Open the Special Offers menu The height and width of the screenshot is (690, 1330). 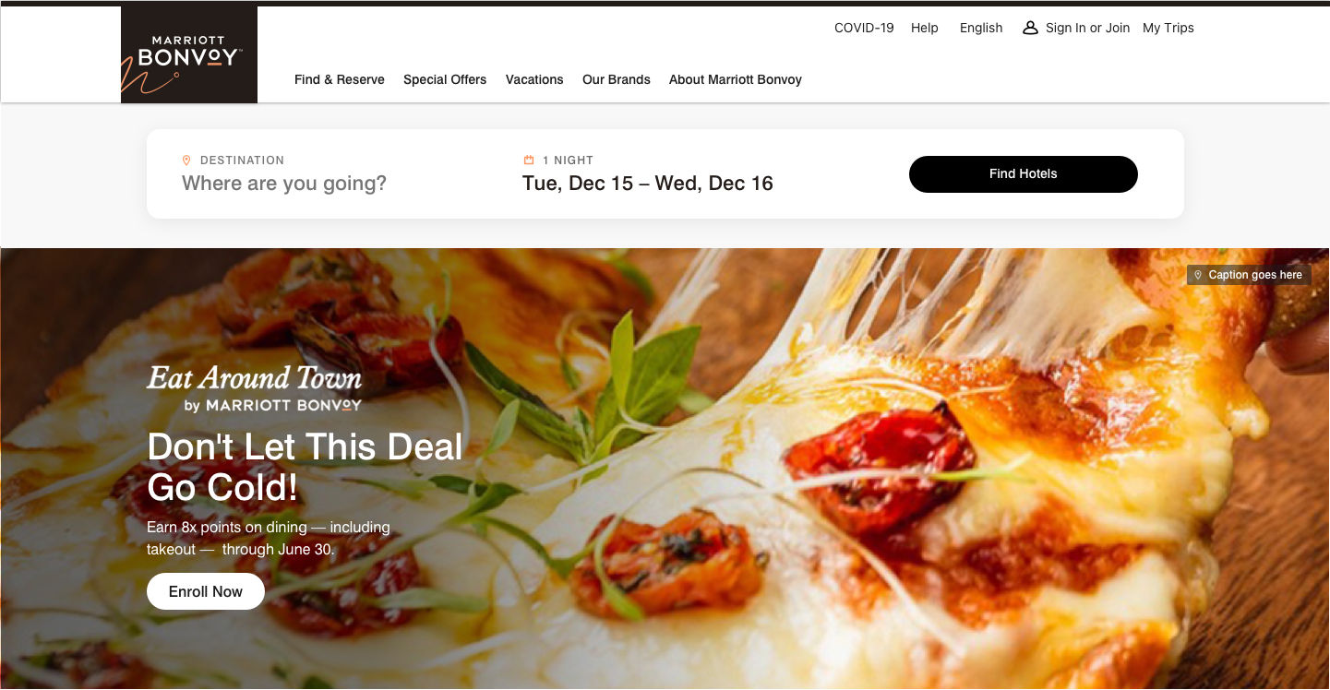(445, 79)
